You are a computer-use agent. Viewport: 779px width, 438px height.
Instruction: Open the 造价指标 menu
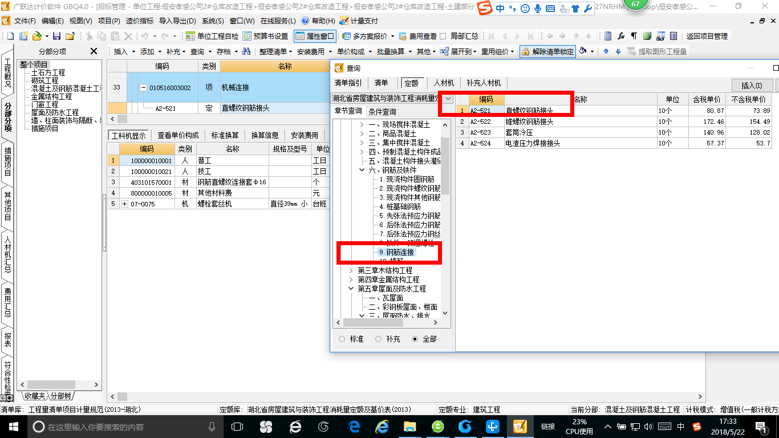point(140,21)
